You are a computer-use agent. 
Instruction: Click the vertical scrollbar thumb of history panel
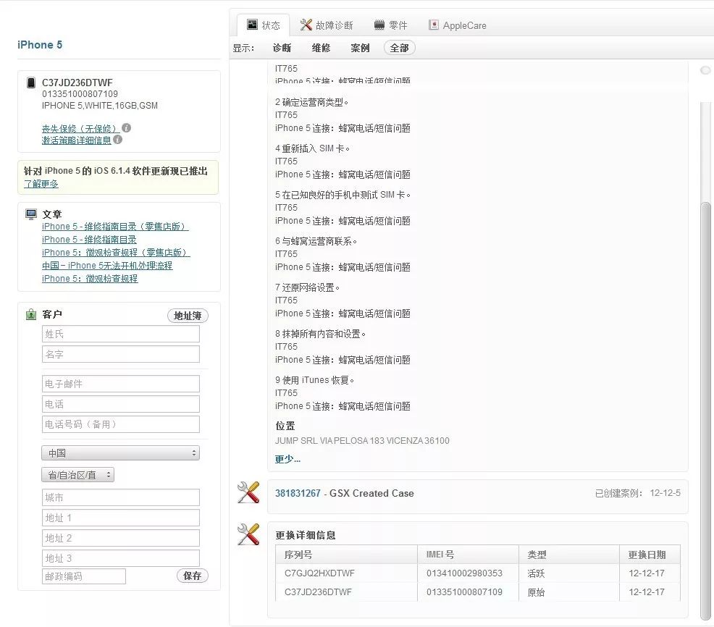706,410
